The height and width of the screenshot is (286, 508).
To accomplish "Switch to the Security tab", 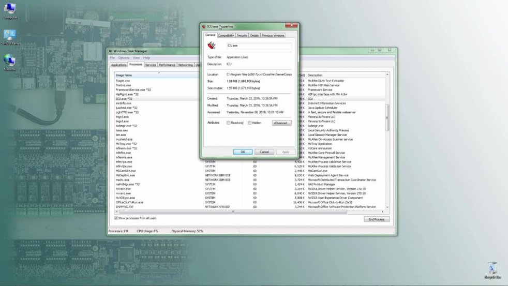I will pyautogui.click(x=242, y=36).
